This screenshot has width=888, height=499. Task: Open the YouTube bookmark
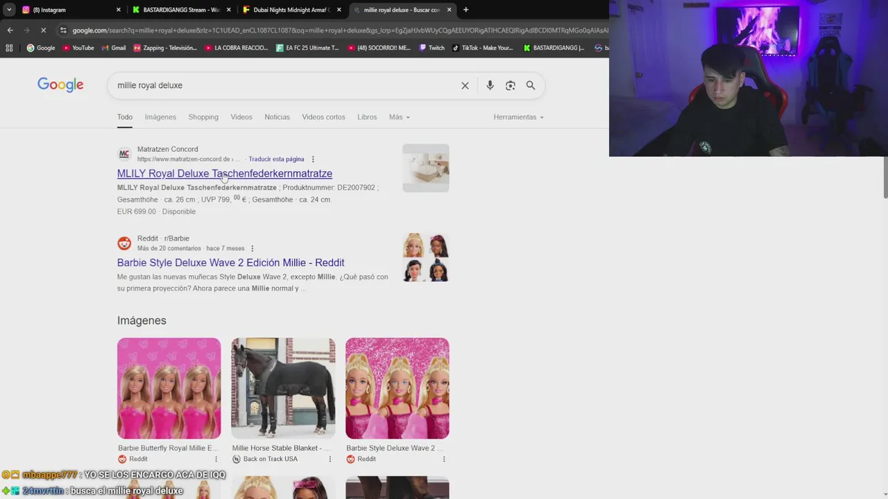point(78,48)
